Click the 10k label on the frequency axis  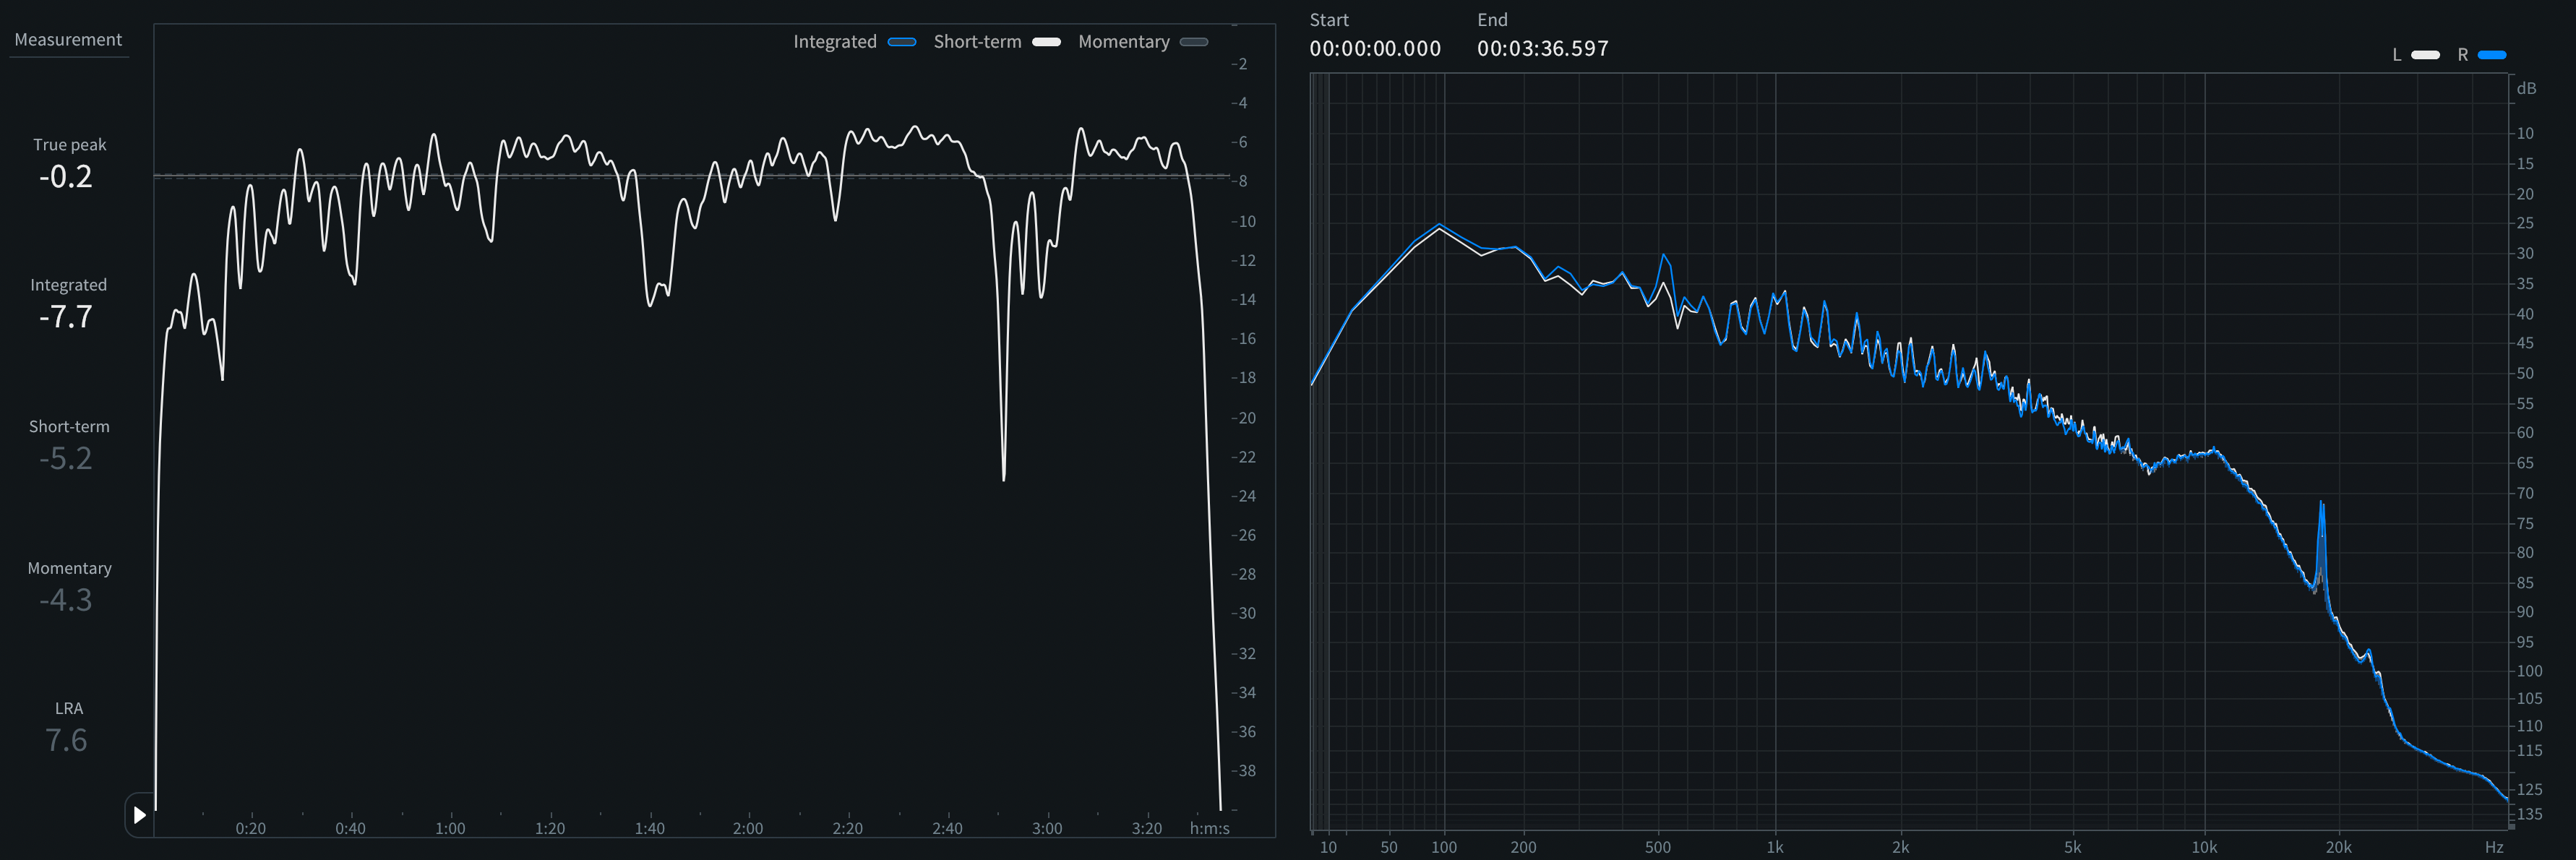click(2204, 848)
